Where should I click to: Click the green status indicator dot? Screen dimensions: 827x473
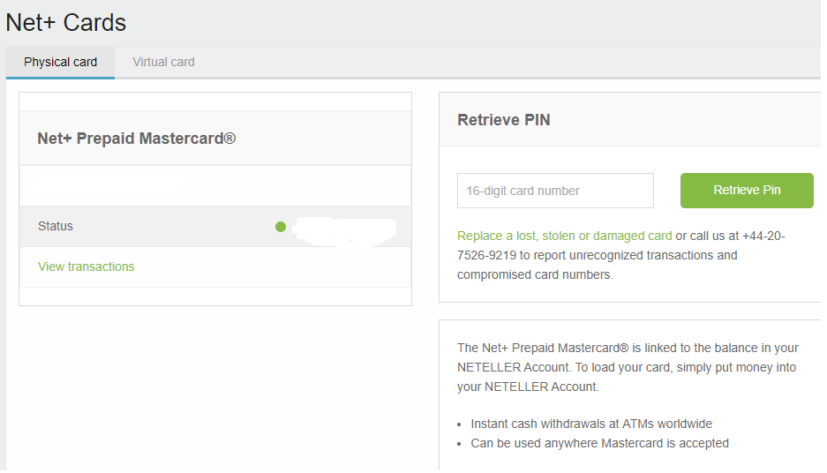(281, 227)
